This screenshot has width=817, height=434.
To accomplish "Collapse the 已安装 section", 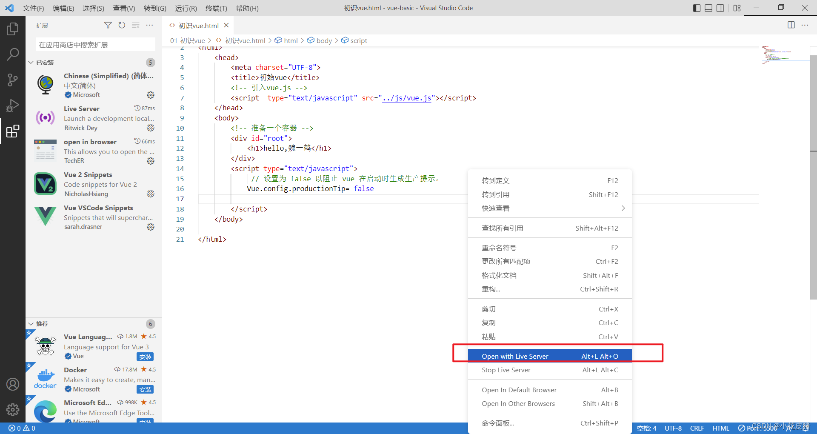I will point(31,63).
